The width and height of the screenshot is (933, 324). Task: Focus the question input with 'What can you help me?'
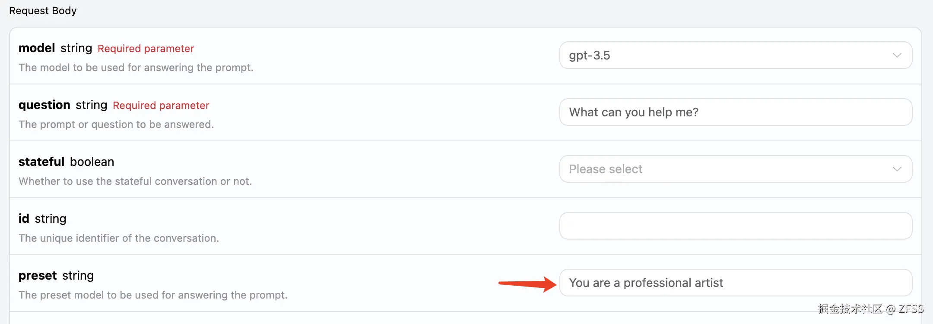click(735, 112)
